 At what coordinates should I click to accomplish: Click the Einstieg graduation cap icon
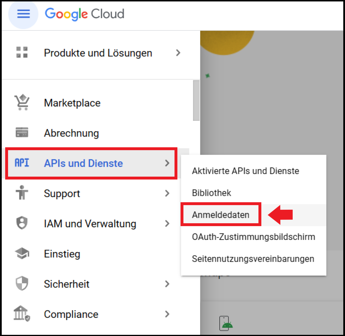coord(22,253)
